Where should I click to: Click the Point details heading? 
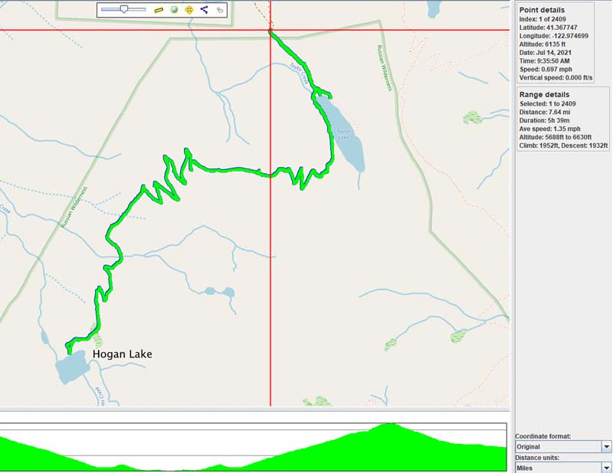(x=542, y=10)
